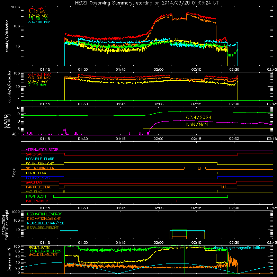
Task: Click the DECIMATION_WEIGHT legend label
Action: click(x=44, y=218)
